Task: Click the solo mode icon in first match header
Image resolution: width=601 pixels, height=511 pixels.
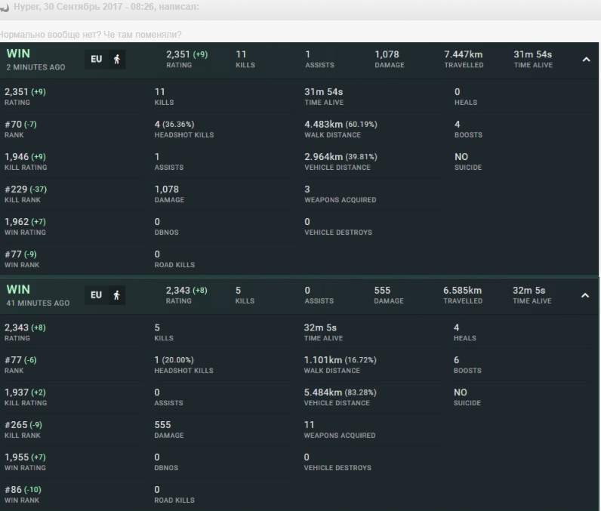Action: [x=117, y=60]
